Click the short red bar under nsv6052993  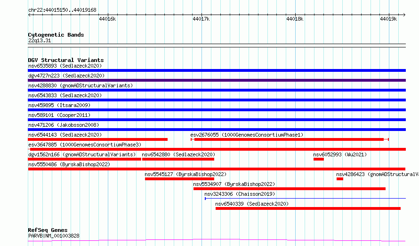pos(319,159)
